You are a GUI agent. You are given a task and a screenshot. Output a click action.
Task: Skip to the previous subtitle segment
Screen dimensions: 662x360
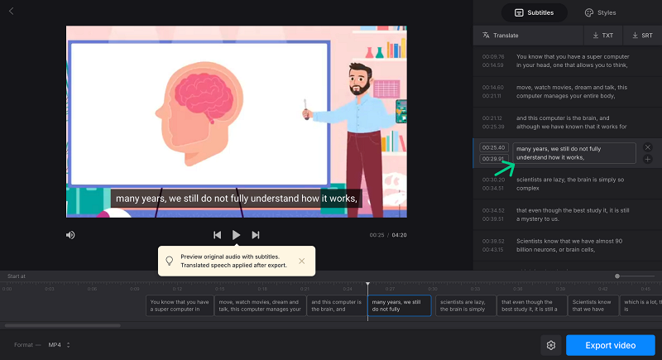pyautogui.click(x=217, y=235)
